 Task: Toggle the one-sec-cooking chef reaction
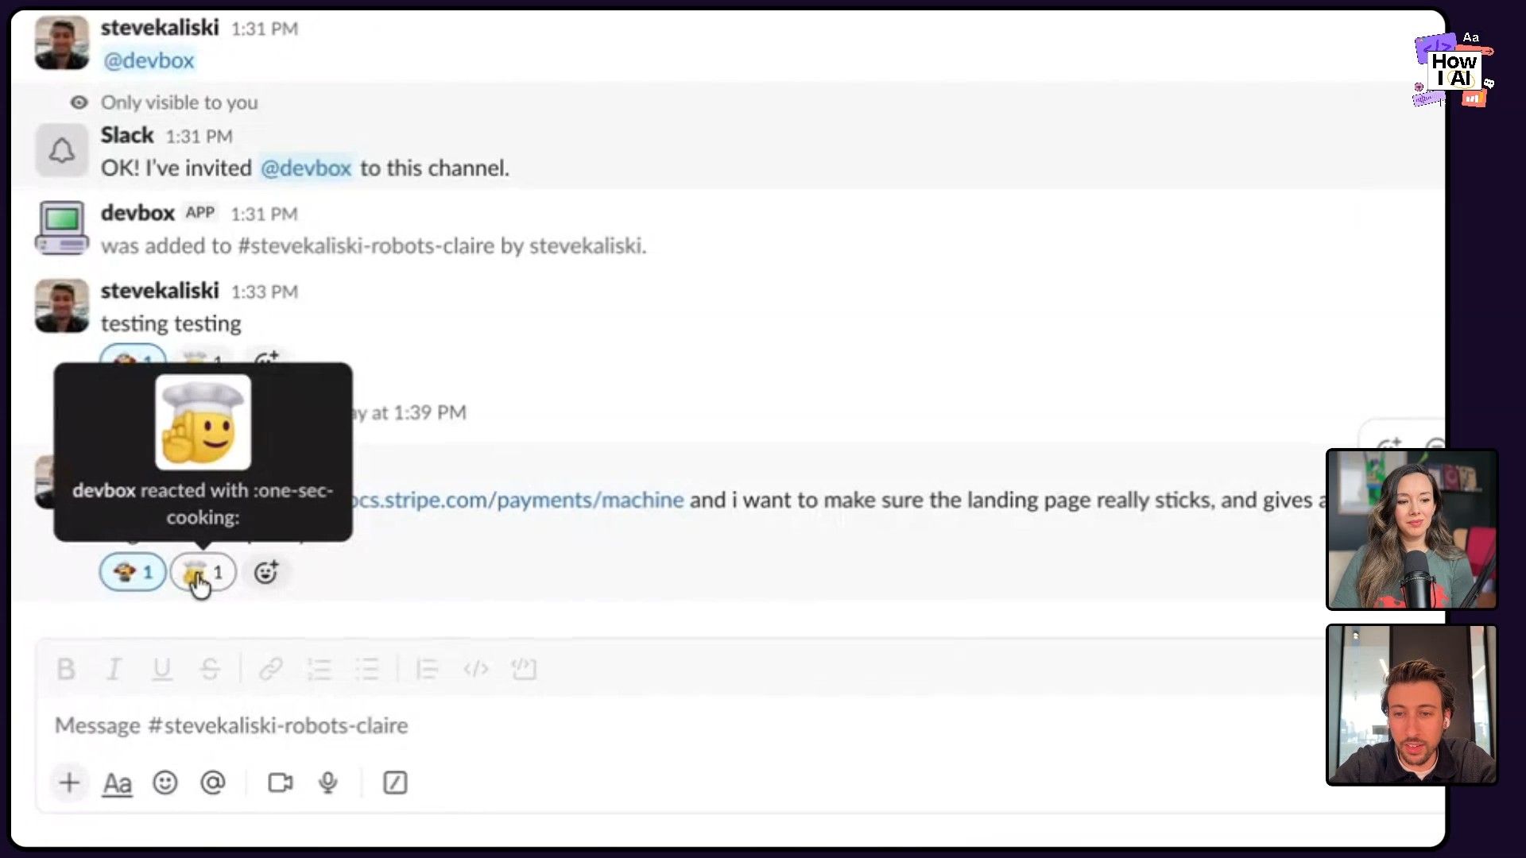click(203, 572)
